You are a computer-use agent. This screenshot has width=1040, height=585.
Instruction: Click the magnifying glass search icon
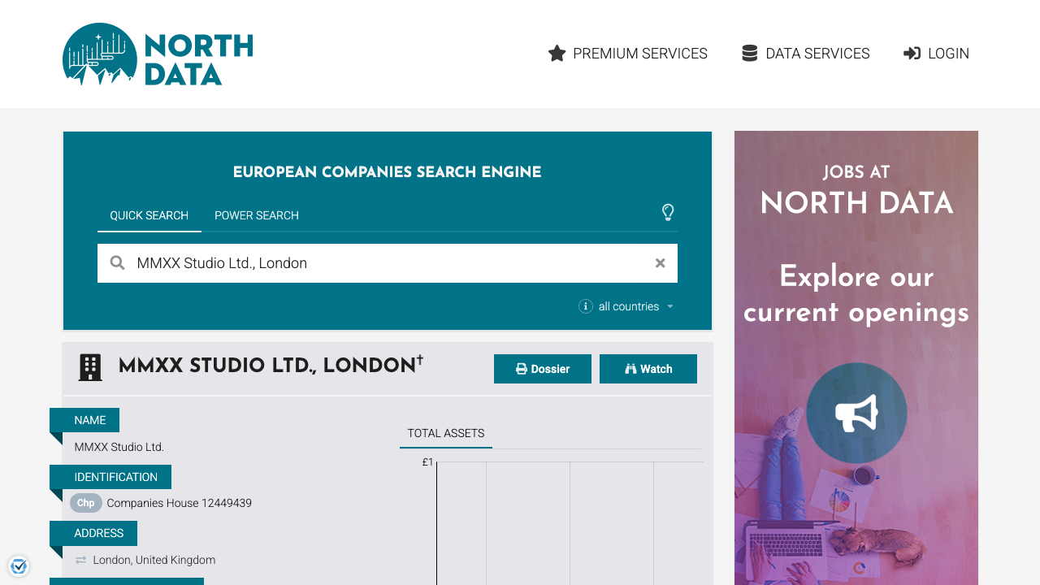[x=118, y=263]
